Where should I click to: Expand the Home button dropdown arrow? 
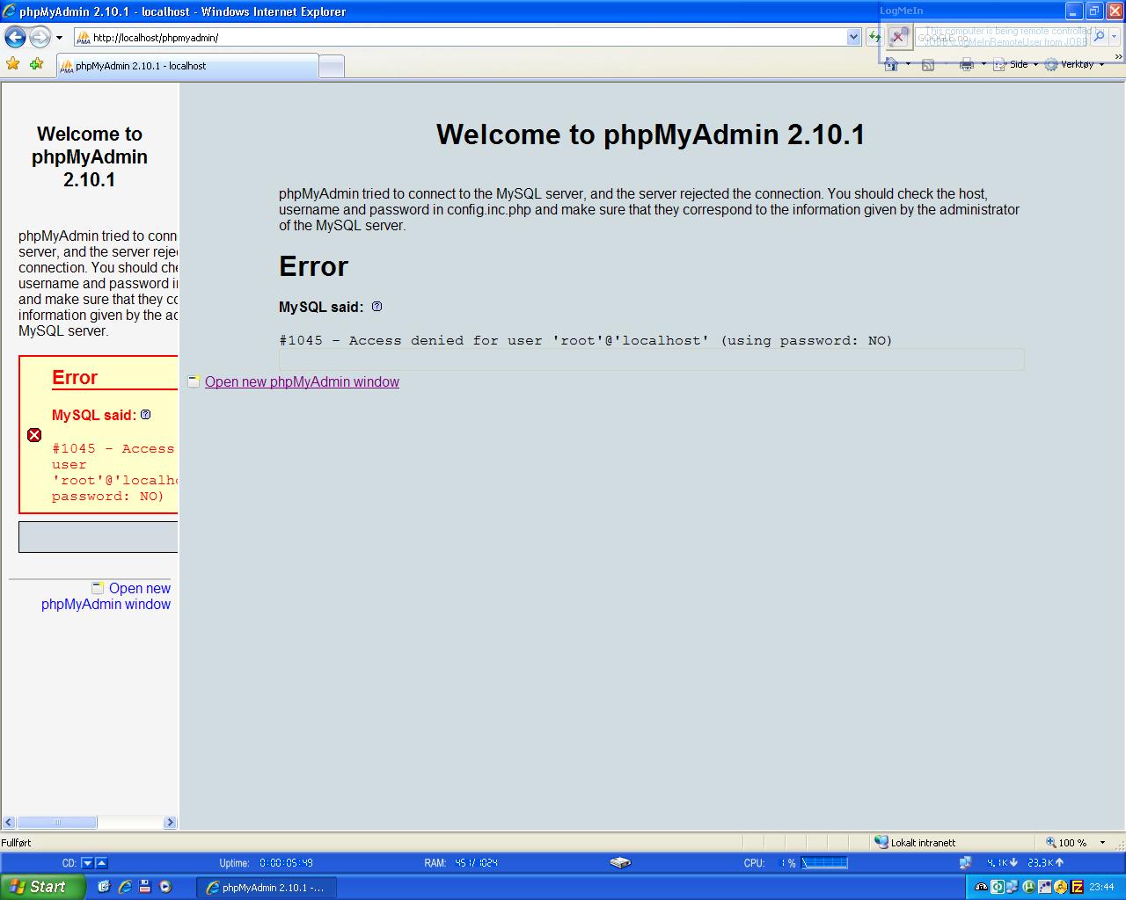[908, 64]
